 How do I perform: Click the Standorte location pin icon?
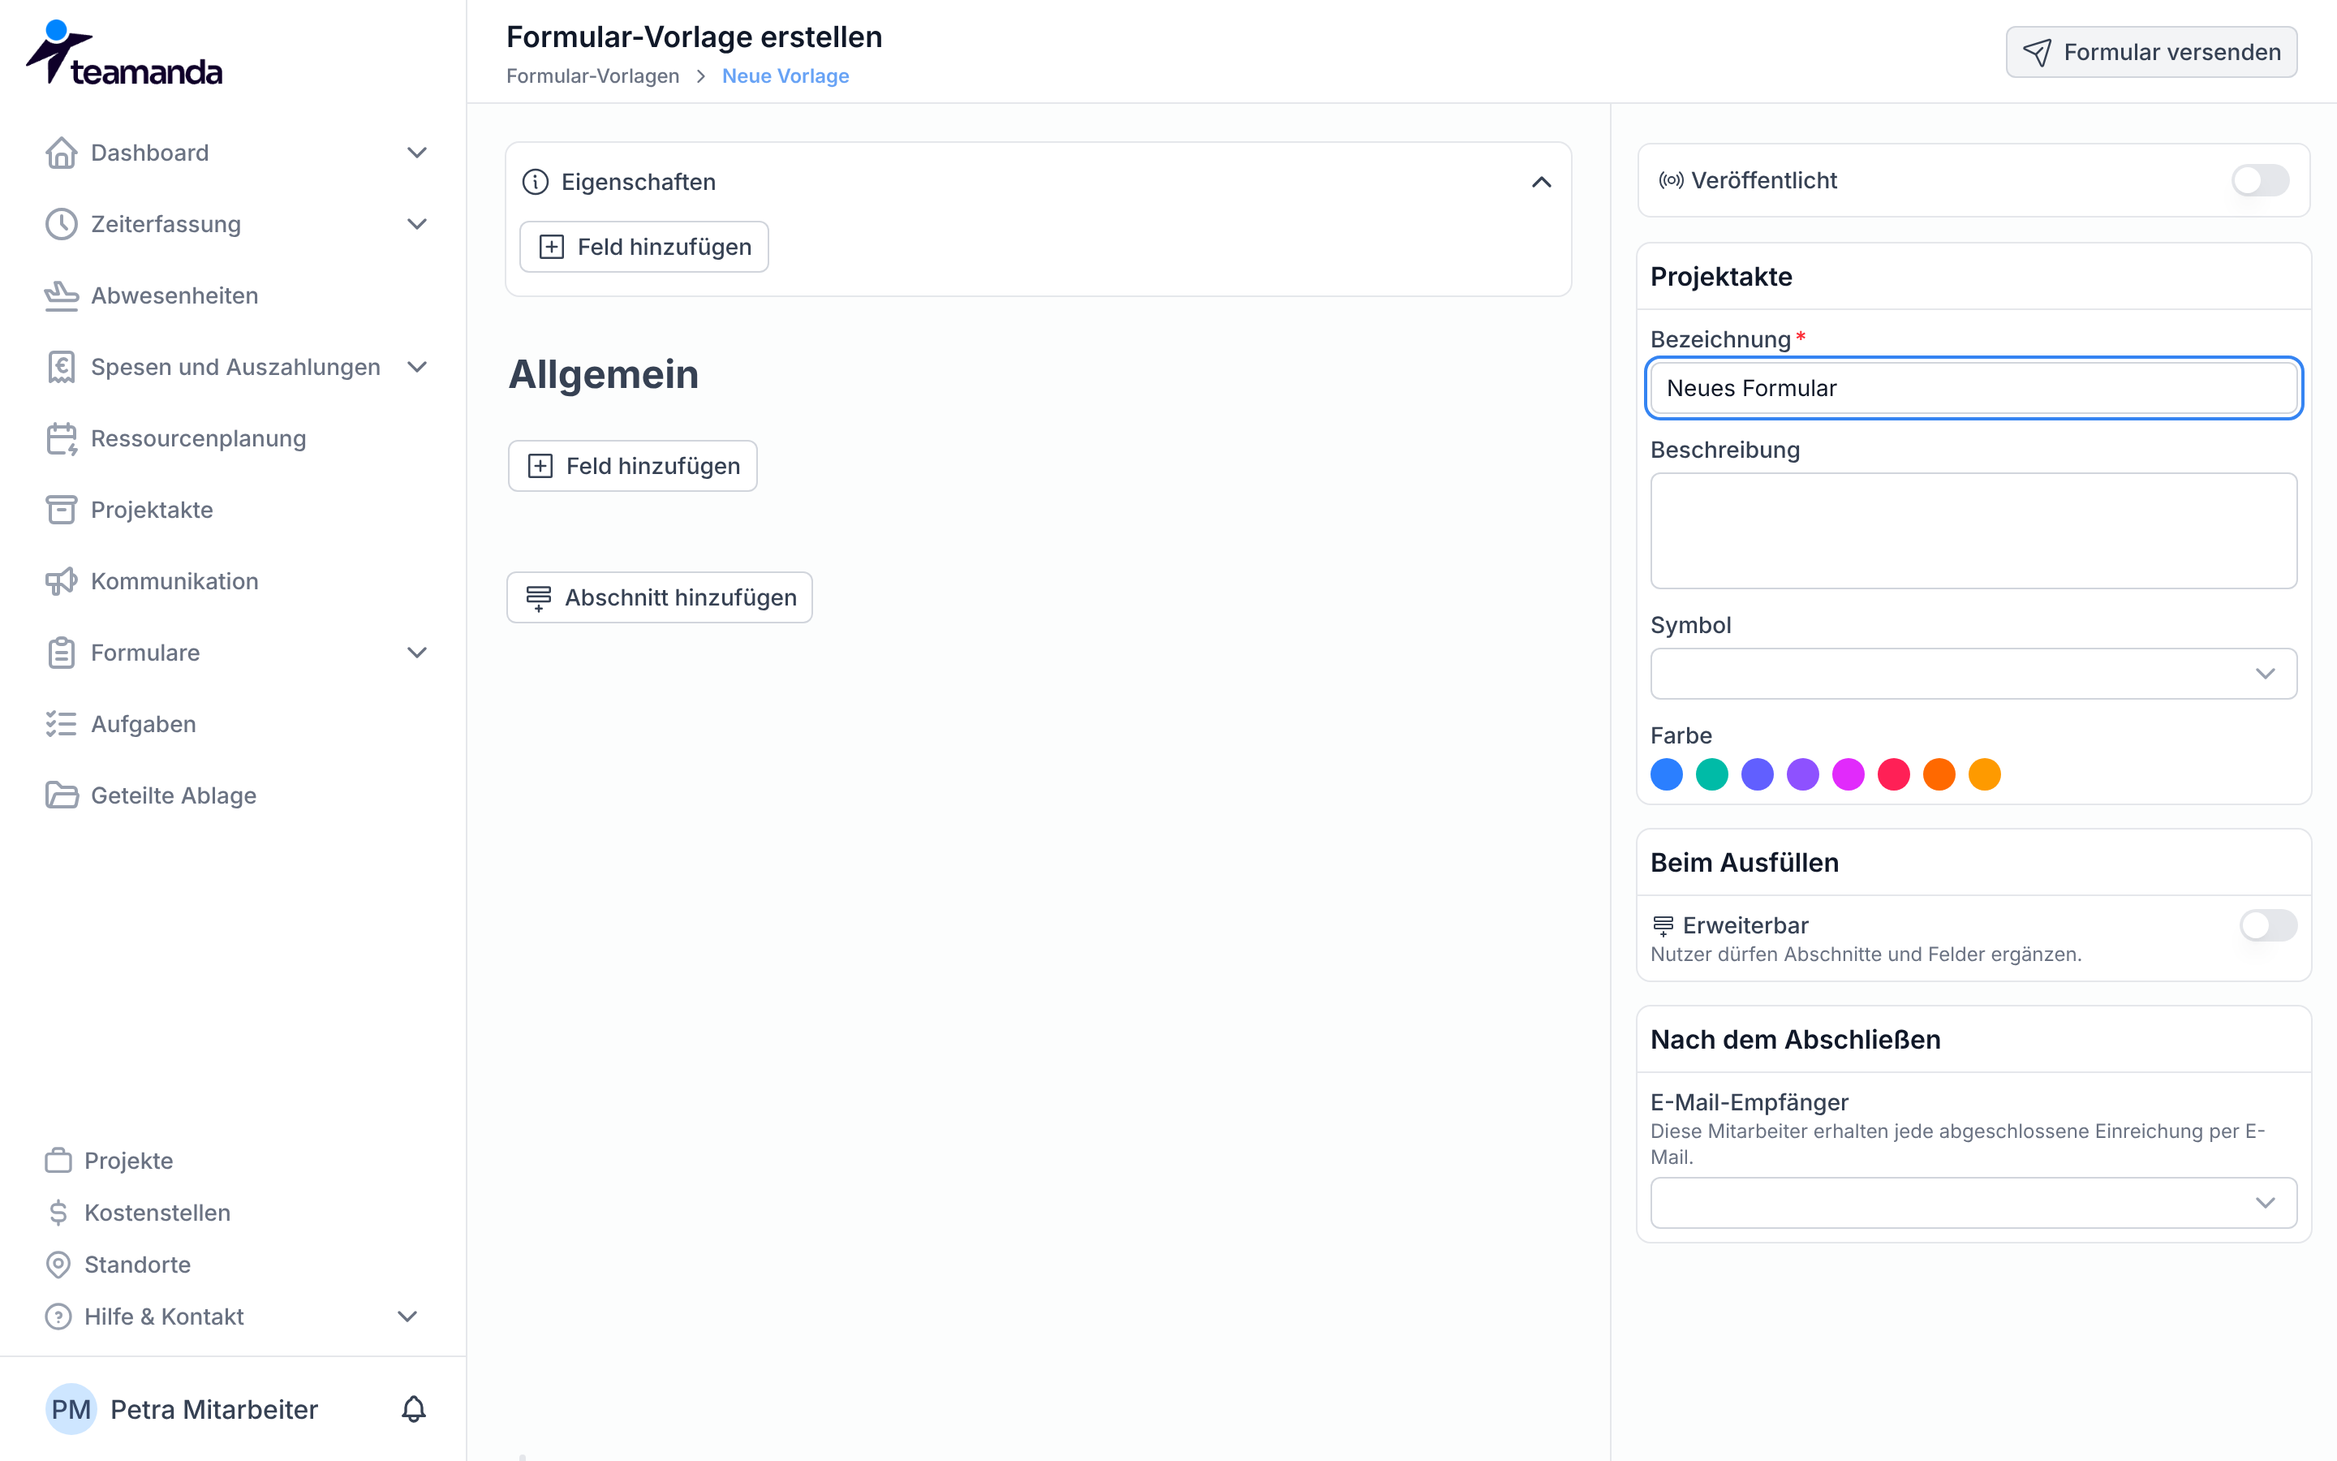point(58,1265)
